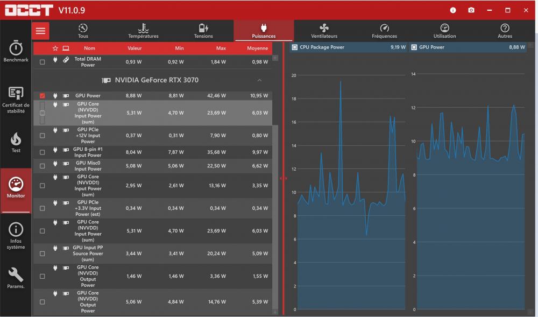The image size is (538, 317).
Task: Check GPU Core (NVVDD1) Input Power box
Action: (x=42, y=186)
